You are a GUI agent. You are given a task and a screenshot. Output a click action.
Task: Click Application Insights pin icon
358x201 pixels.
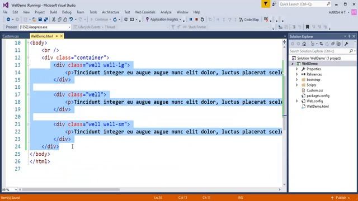tap(147, 20)
